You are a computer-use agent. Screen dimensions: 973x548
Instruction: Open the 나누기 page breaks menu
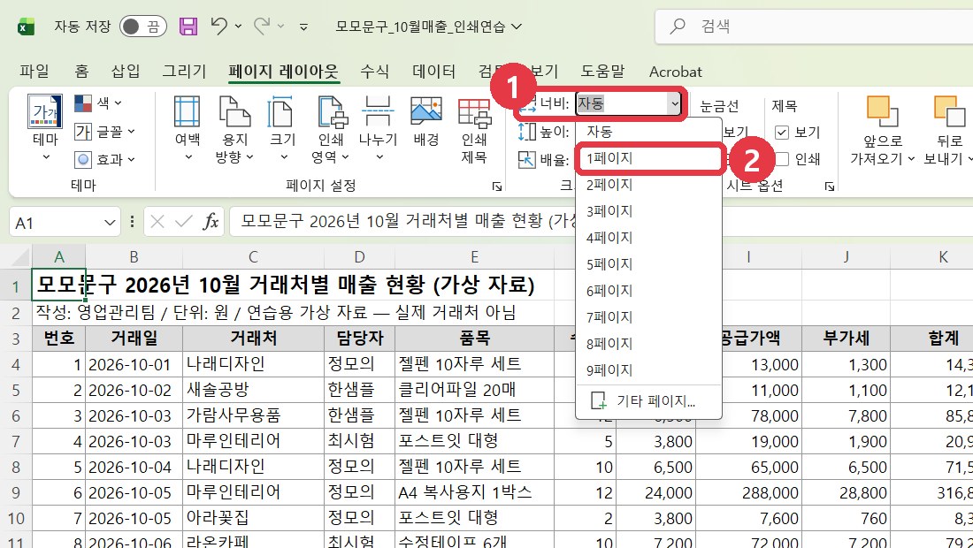click(378, 129)
